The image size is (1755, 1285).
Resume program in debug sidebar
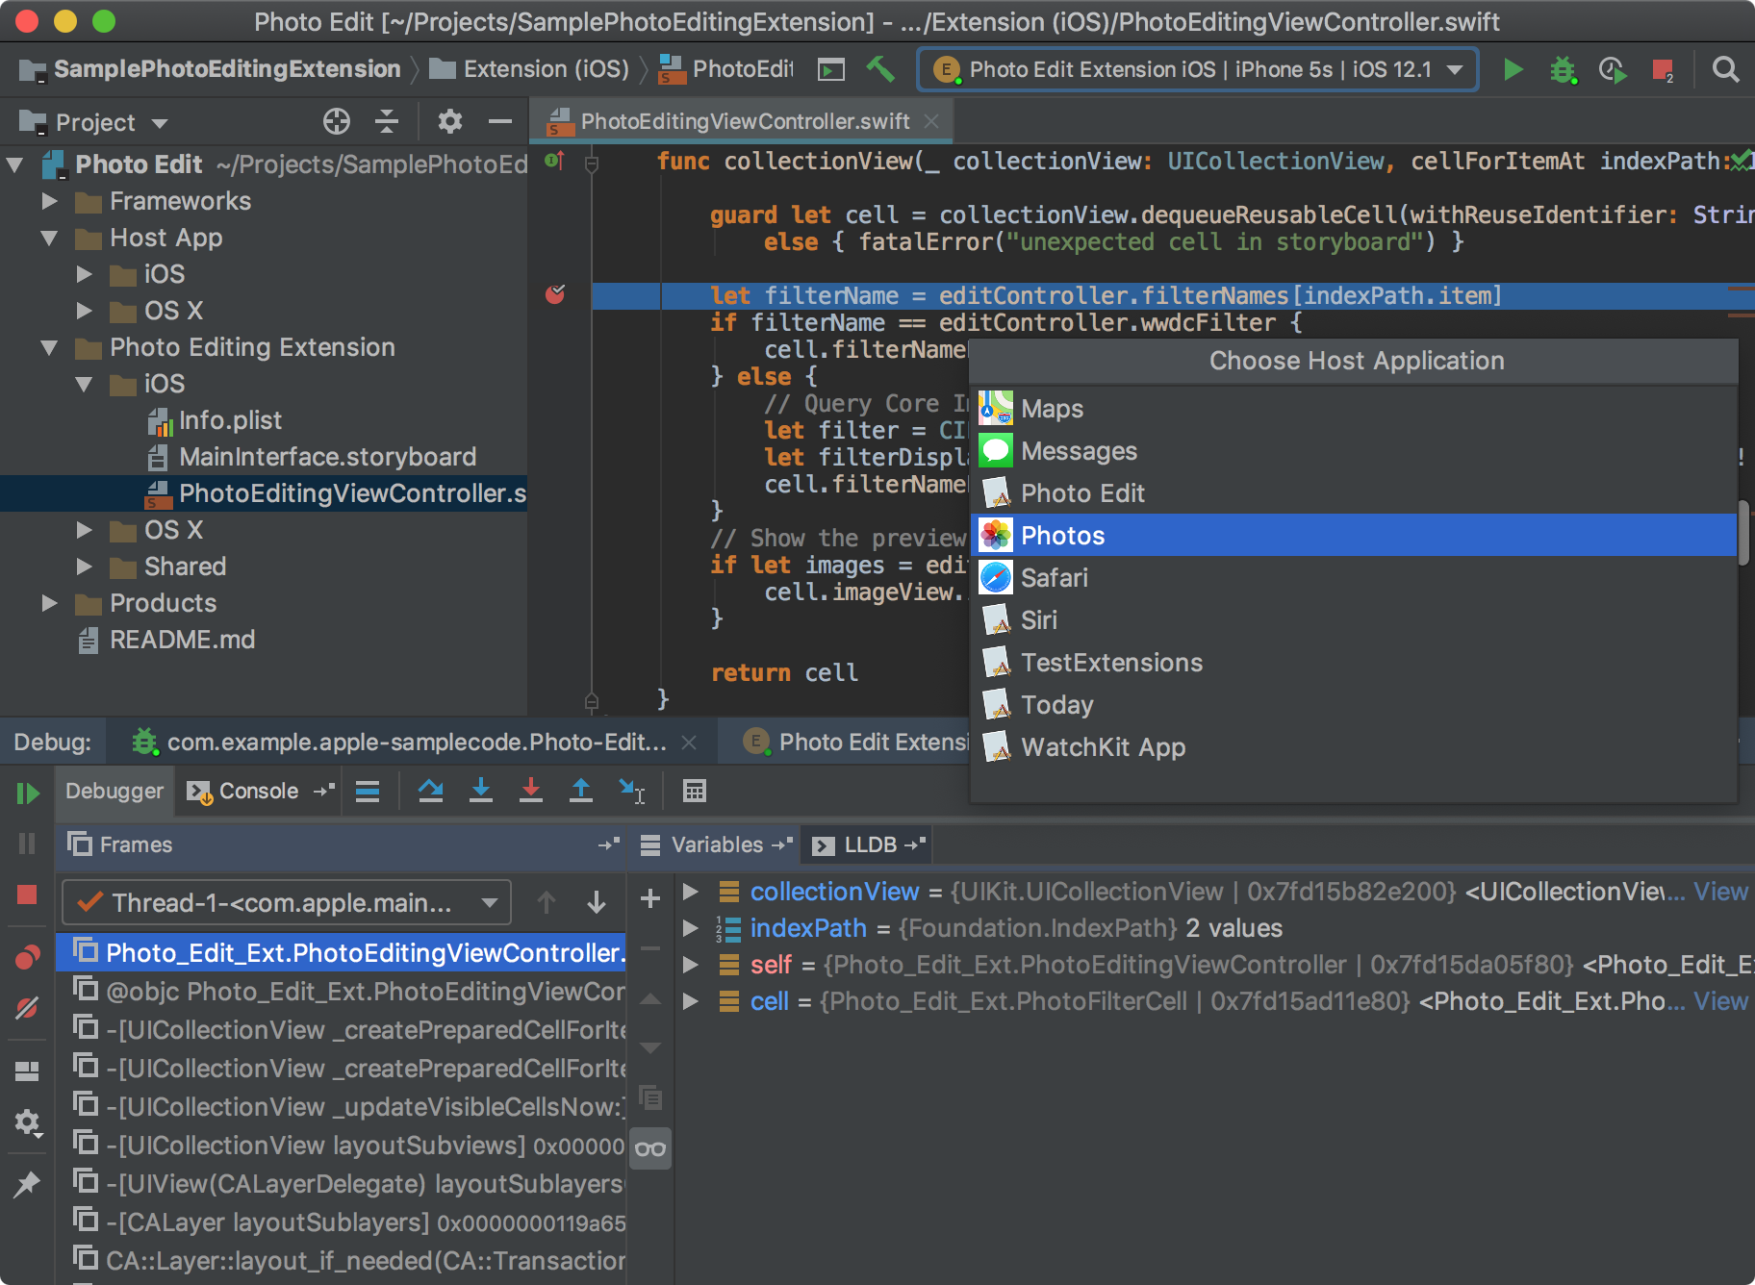coord(27,793)
